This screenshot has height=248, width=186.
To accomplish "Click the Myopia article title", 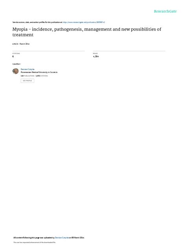I will click(x=87, y=32).
